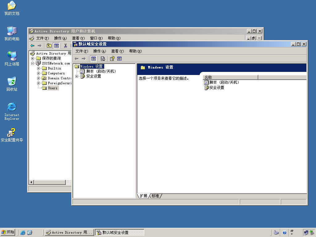
Task: Click horizontal scrollbar thumb in Active Directory tree
Action: (x=50, y=182)
